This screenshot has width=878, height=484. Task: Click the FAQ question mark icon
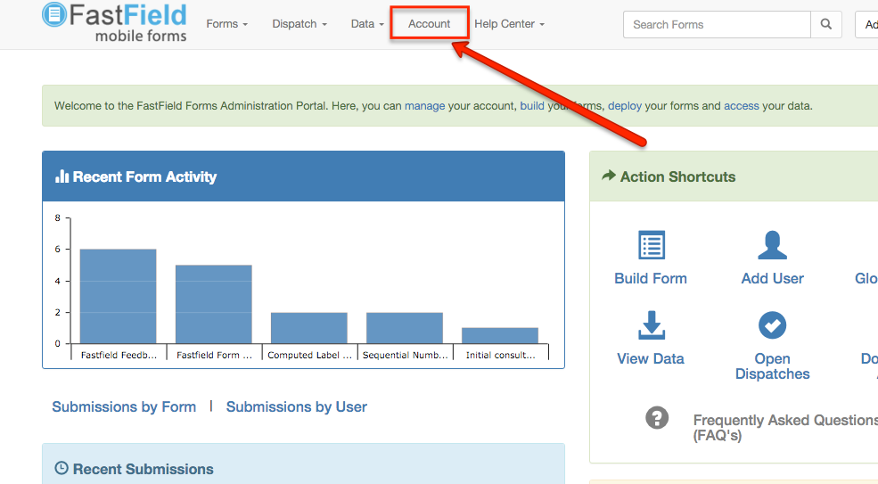pos(657,417)
